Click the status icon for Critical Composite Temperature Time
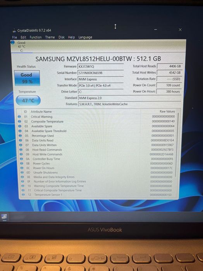The width and height of the screenshot is (203, 271). (x=23, y=190)
